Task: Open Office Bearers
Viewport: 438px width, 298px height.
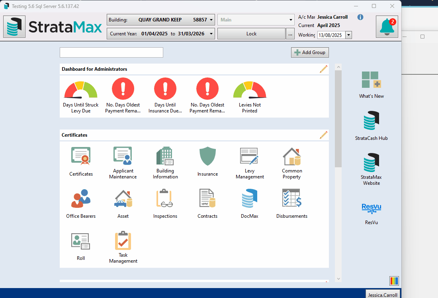Action: tap(81, 199)
